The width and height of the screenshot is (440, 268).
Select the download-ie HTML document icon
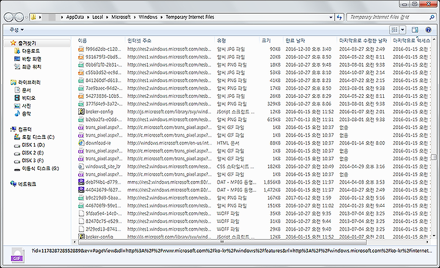[x=81, y=143]
